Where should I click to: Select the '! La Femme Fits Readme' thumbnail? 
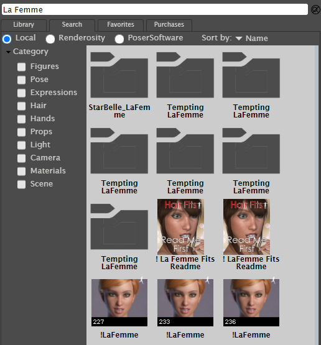[x=180, y=227]
